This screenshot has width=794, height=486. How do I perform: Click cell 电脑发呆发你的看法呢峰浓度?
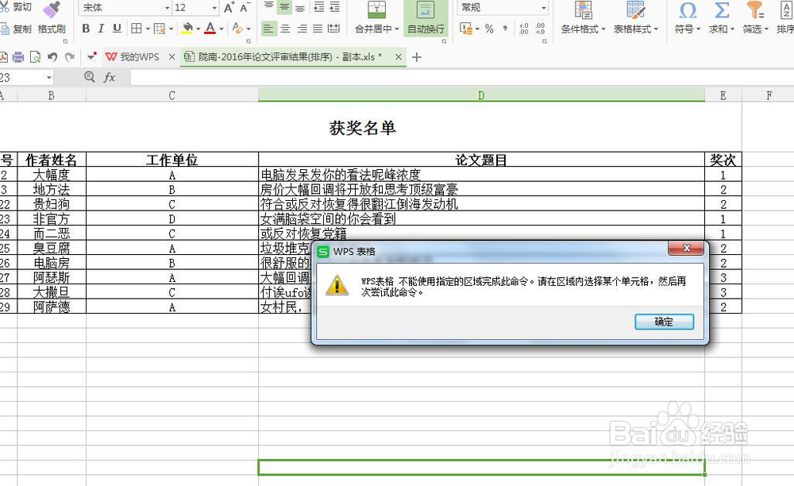coord(481,175)
